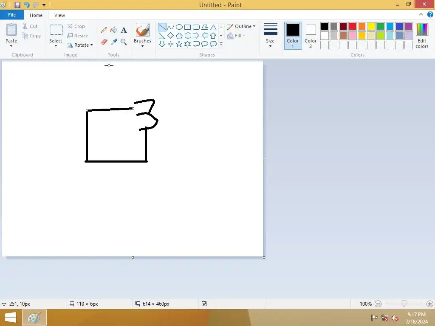435x326 pixels.
Task: Open the Brushes dropdown arrow
Action: coord(142,46)
